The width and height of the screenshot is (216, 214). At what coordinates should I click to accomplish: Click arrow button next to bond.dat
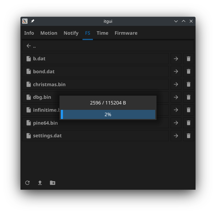[x=176, y=72]
